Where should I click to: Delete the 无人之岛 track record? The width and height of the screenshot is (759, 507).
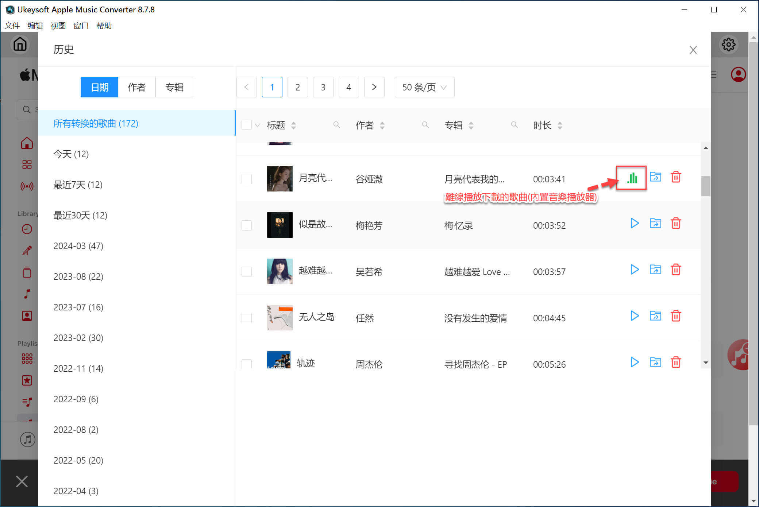click(x=676, y=316)
